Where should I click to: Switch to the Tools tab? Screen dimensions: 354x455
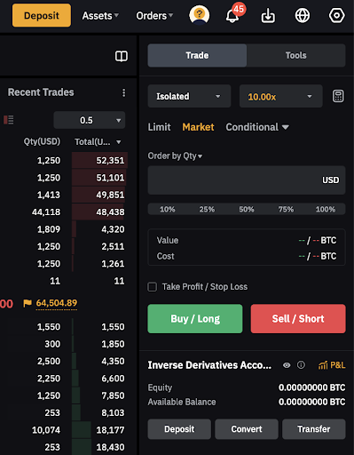click(x=296, y=55)
